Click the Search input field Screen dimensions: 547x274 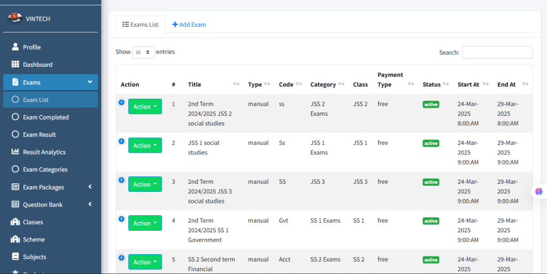click(x=497, y=52)
